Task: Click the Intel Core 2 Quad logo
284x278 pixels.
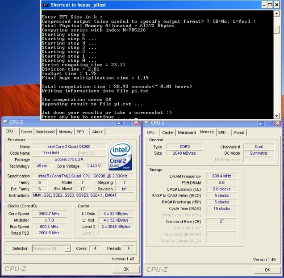Action: [120, 156]
